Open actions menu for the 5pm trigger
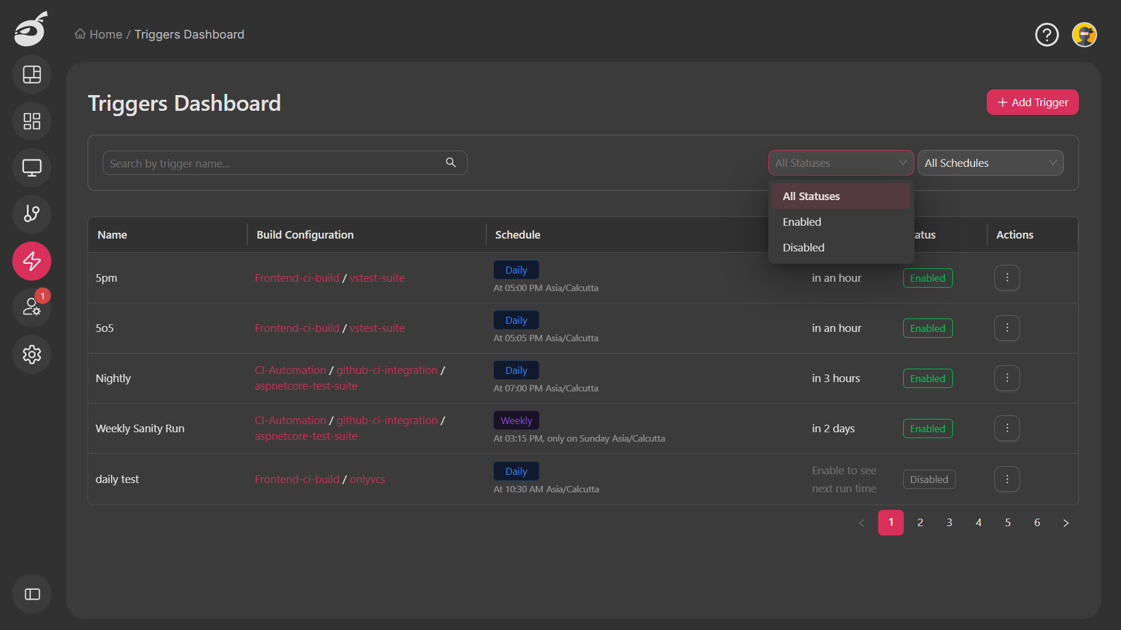This screenshot has width=1121, height=630. pyautogui.click(x=1007, y=278)
